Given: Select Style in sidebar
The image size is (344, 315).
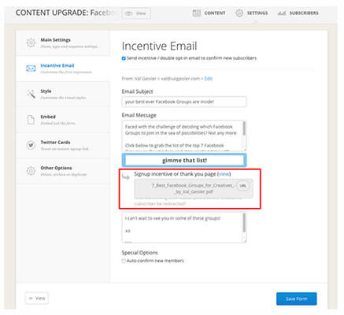Looking at the screenshot, I should (x=63, y=94).
